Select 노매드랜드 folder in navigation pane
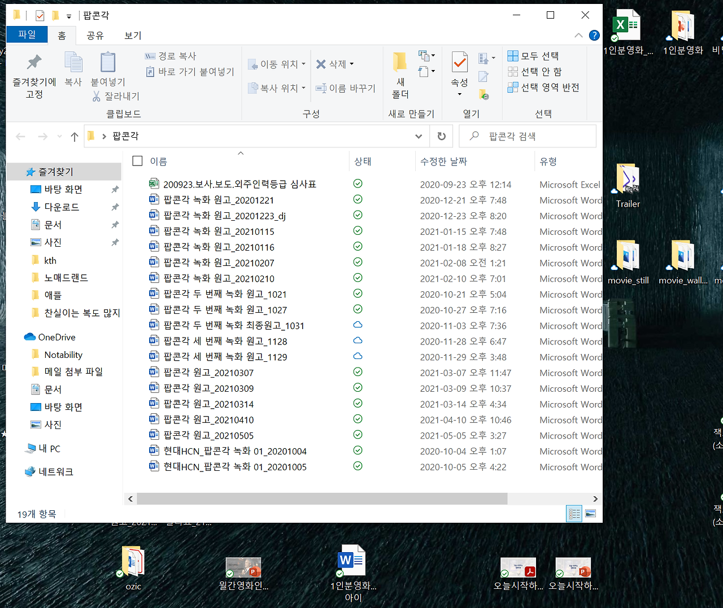Screen dimensions: 723x608 pos(66,278)
